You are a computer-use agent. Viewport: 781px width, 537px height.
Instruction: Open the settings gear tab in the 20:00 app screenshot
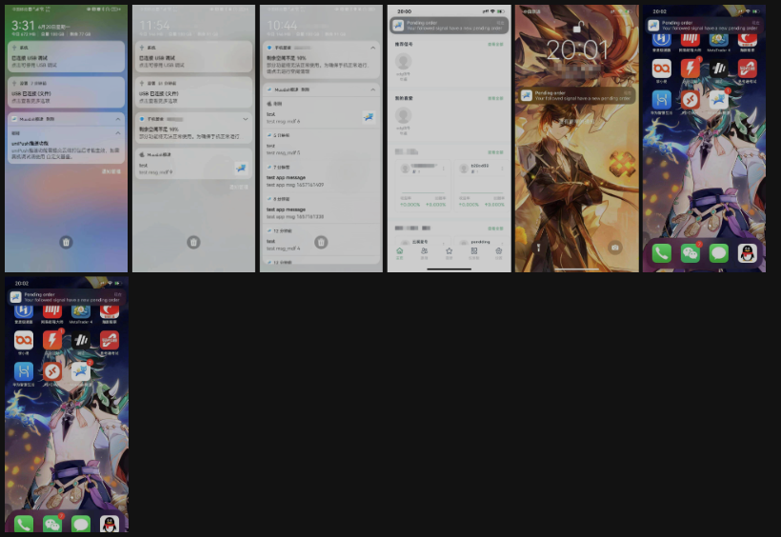(x=498, y=253)
